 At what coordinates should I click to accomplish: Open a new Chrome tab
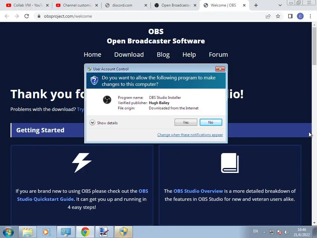coord(256,5)
